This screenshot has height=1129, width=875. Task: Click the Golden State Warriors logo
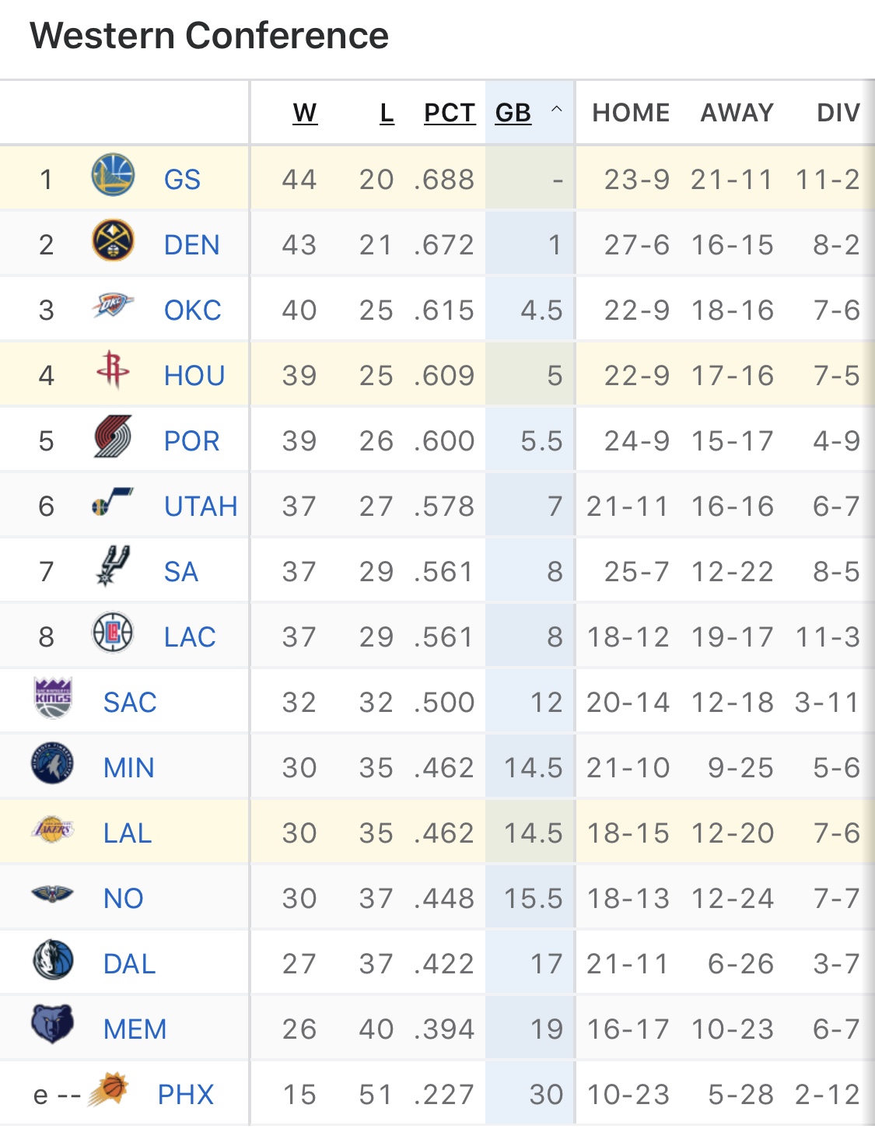click(x=113, y=175)
